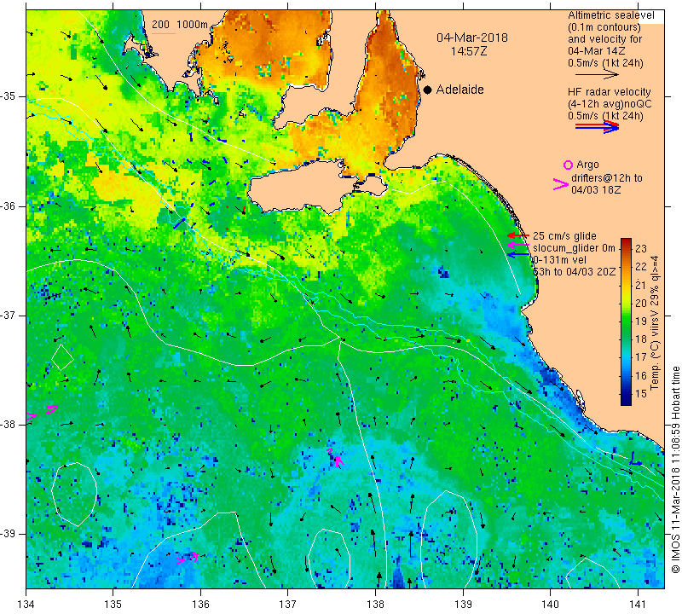Click the '200 1000m' depth contour label

point(180,25)
